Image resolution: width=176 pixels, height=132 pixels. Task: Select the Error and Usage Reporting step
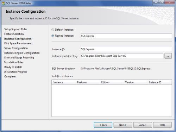[x=19, y=58]
